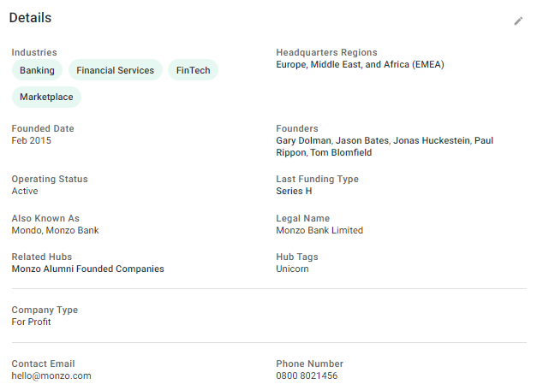Click the Active operating status value

(x=25, y=191)
